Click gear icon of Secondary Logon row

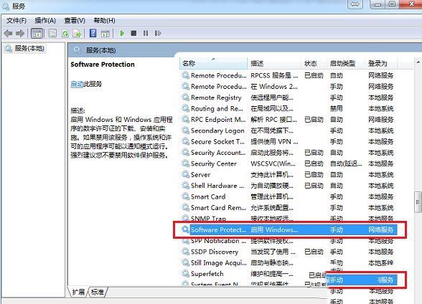tap(185, 130)
